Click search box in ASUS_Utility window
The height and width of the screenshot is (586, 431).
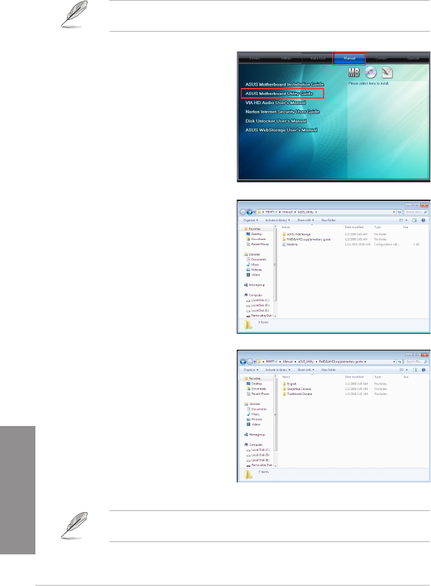coord(416,212)
